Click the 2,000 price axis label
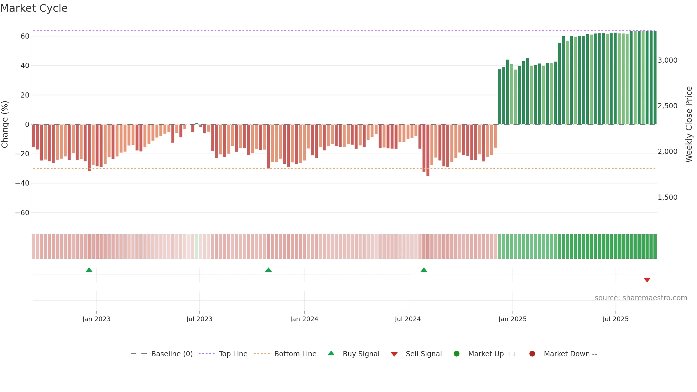The height and width of the screenshot is (392, 697). (667, 152)
